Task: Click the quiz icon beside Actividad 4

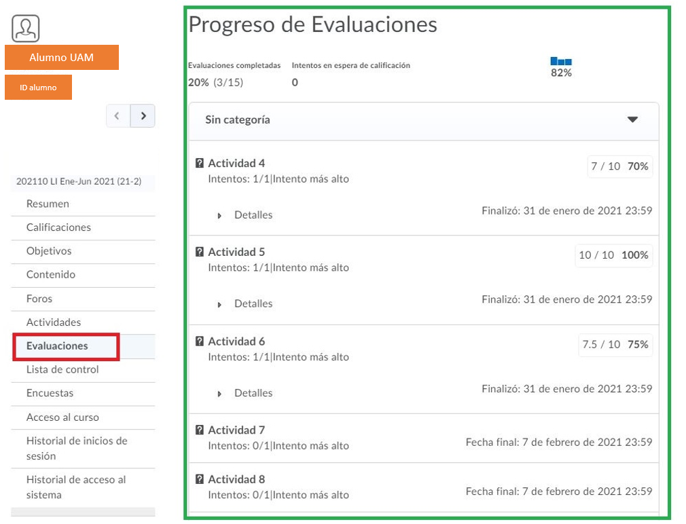Action: click(x=200, y=163)
